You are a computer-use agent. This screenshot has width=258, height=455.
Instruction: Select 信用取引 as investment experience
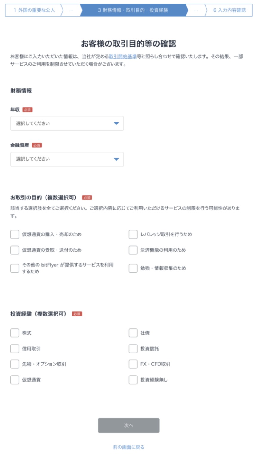coord(14,348)
